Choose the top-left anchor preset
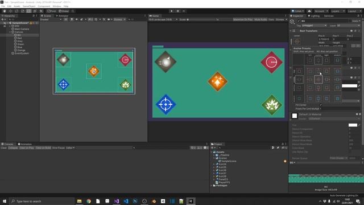 tap(310, 71)
